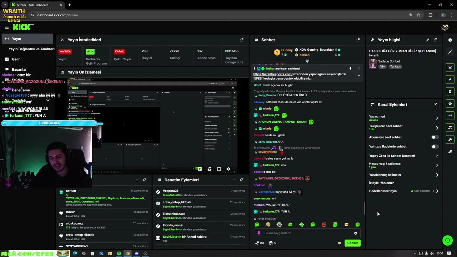This screenshot has width=457, height=257.
Task: Toggle Yalnızca ifadelerle sohbet switch
Action: [x=435, y=146]
